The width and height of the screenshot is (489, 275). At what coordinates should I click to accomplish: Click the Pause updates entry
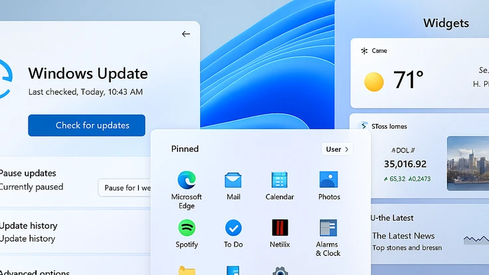tap(75, 182)
